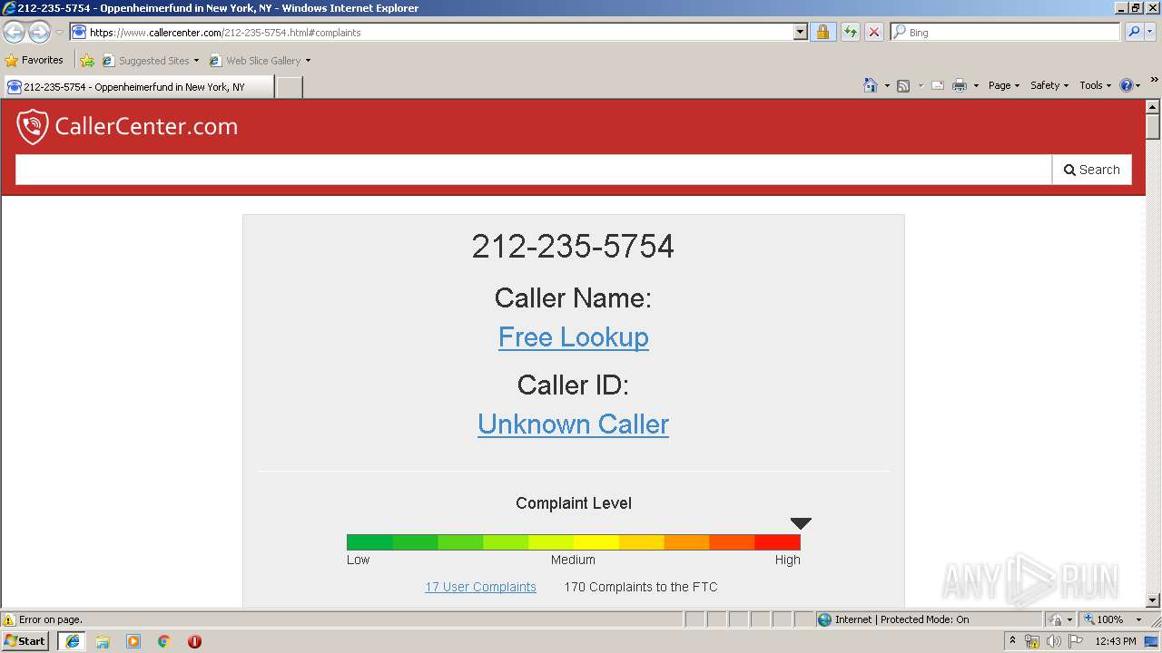Launch Windows Media Player from taskbar
The image size is (1162, 653).
(x=133, y=641)
